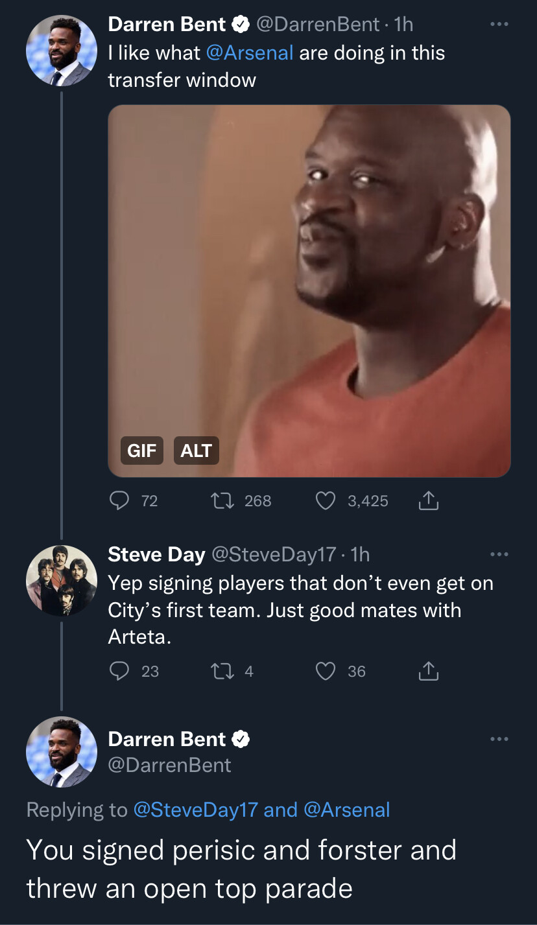Open Steve Day's profile name
The width and height of the screenshot is (537, 925).
tap(156, 554)
